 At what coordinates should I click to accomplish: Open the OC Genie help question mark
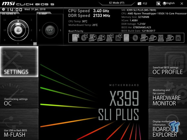(x=35, y=44)
